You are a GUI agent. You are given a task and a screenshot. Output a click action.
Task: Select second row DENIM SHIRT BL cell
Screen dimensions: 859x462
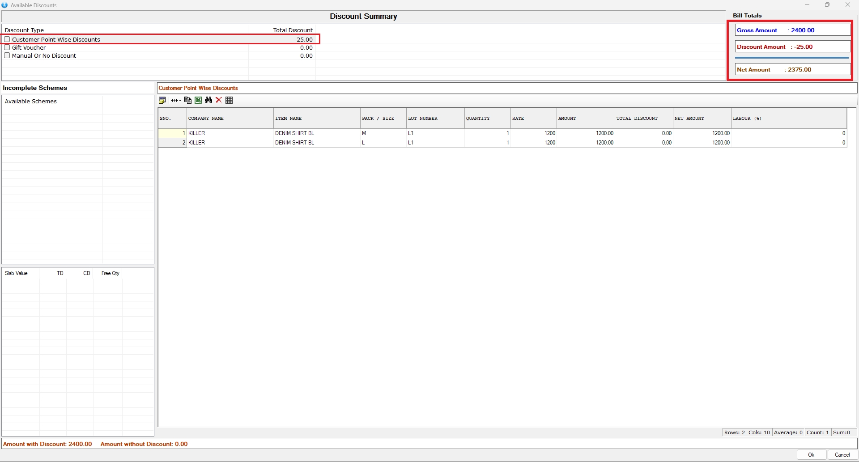click(295, 143)
